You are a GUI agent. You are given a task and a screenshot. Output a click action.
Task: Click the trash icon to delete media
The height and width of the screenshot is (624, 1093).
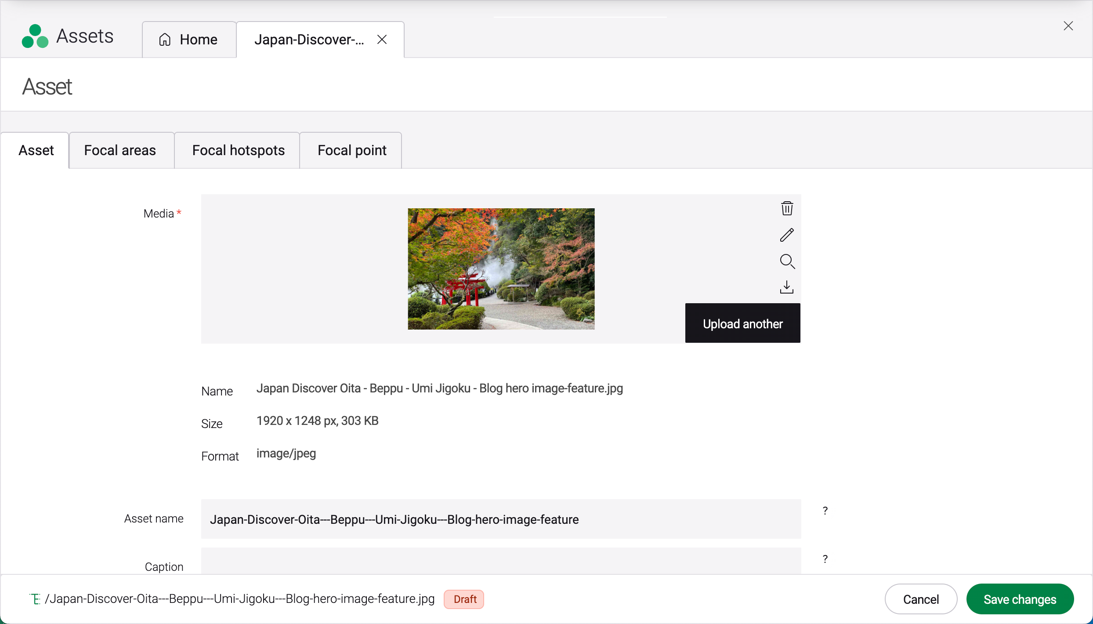click(787, 208)
